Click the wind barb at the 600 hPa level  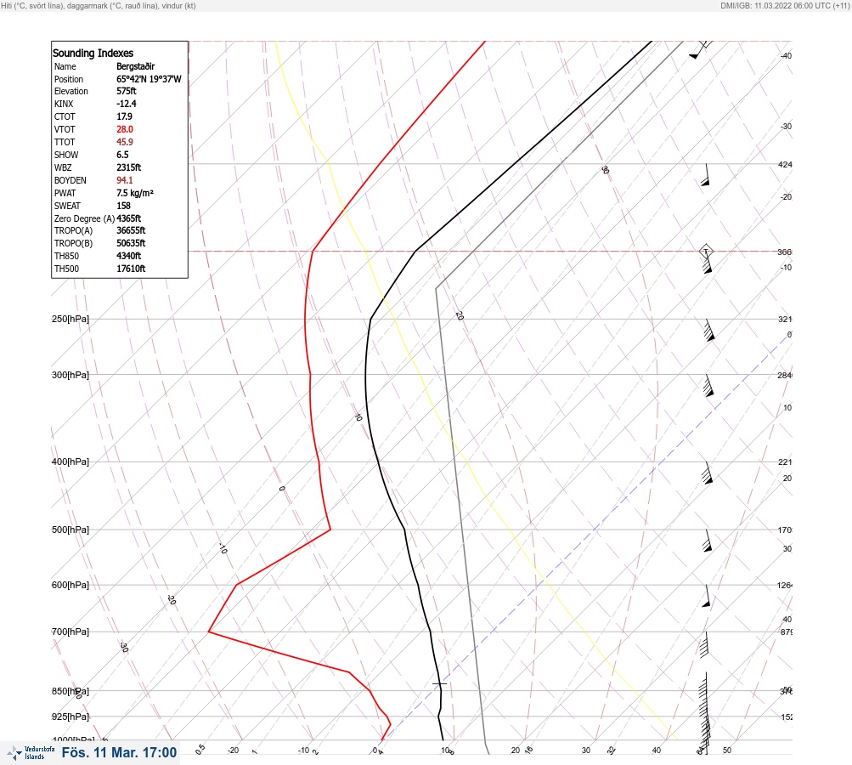click(x=707, y=596)
